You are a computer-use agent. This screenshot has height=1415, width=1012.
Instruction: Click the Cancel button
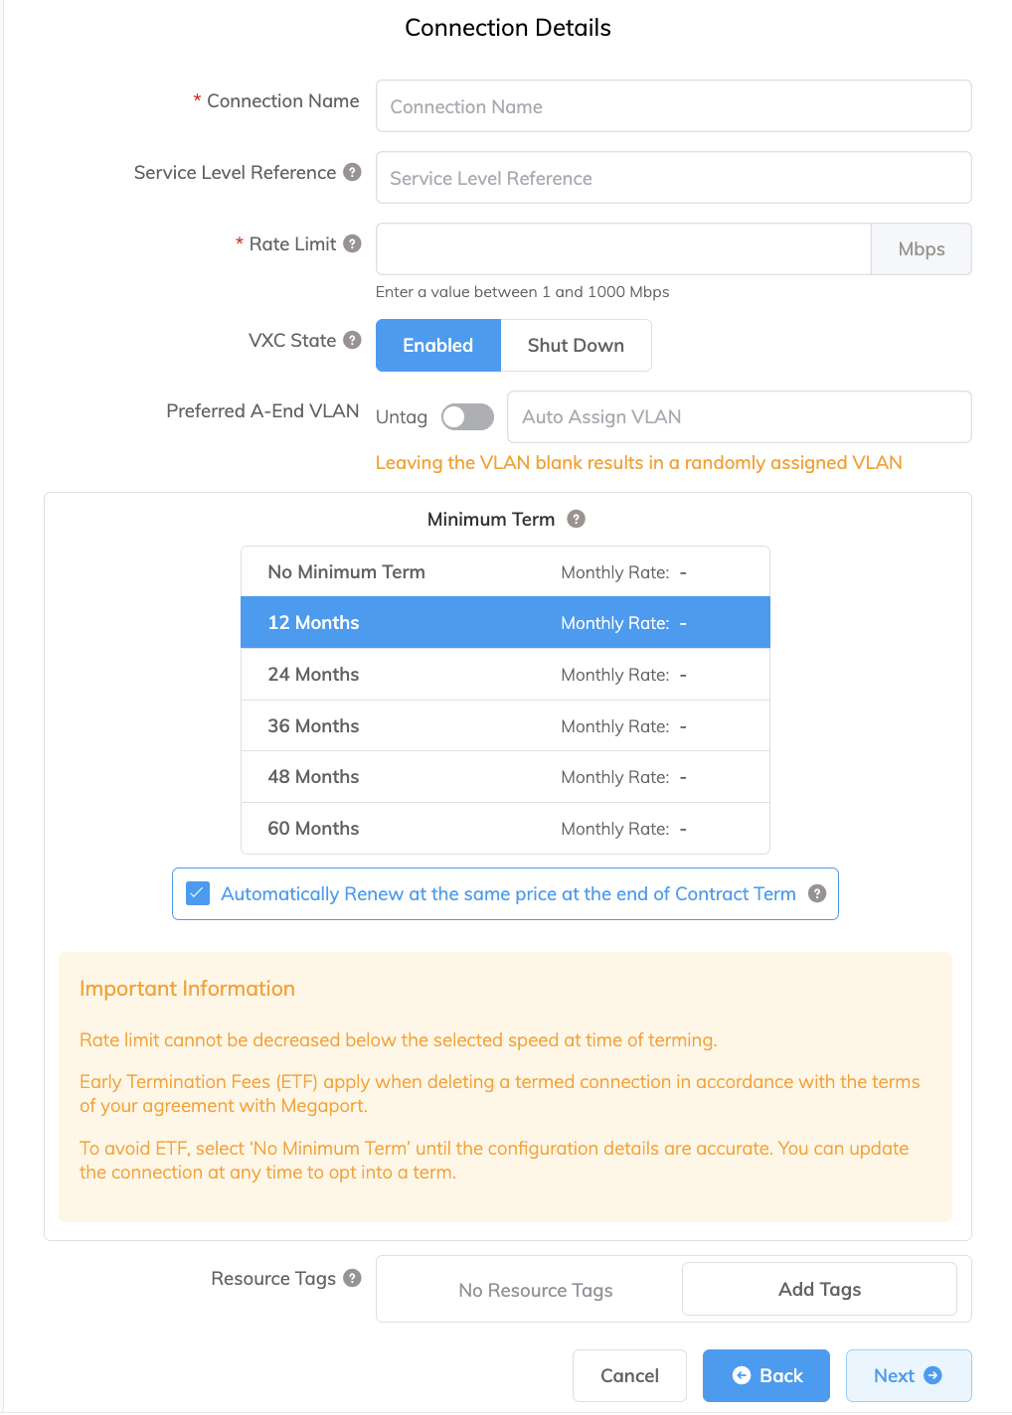tap(629, 1375)
